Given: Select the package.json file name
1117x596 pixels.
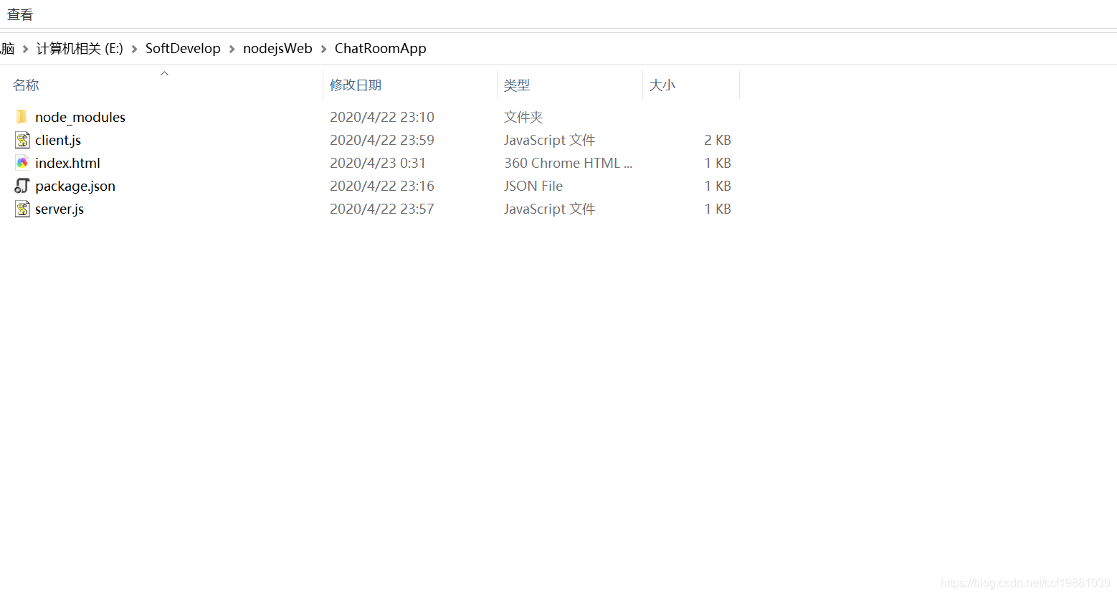Looking at the screenshot, I should pos(75,186).
